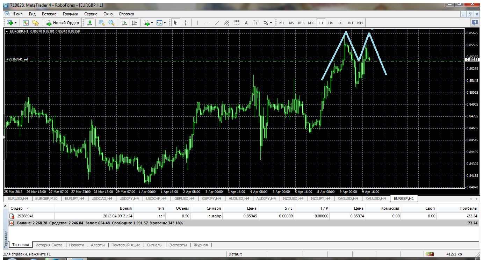
Task: Toggle chart shift icon
Action: tap(134, 23)
